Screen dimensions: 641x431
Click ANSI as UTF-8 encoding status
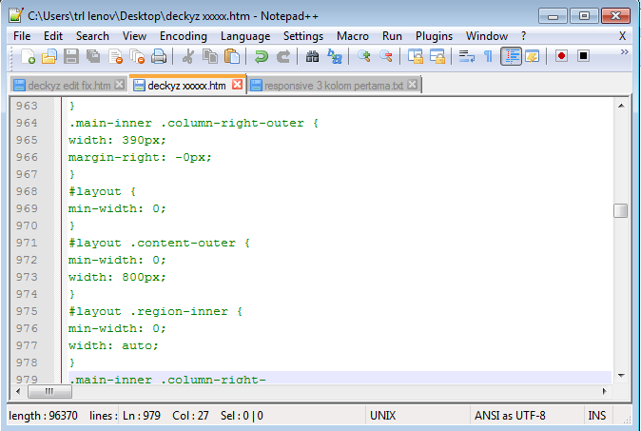pos(510,416)
